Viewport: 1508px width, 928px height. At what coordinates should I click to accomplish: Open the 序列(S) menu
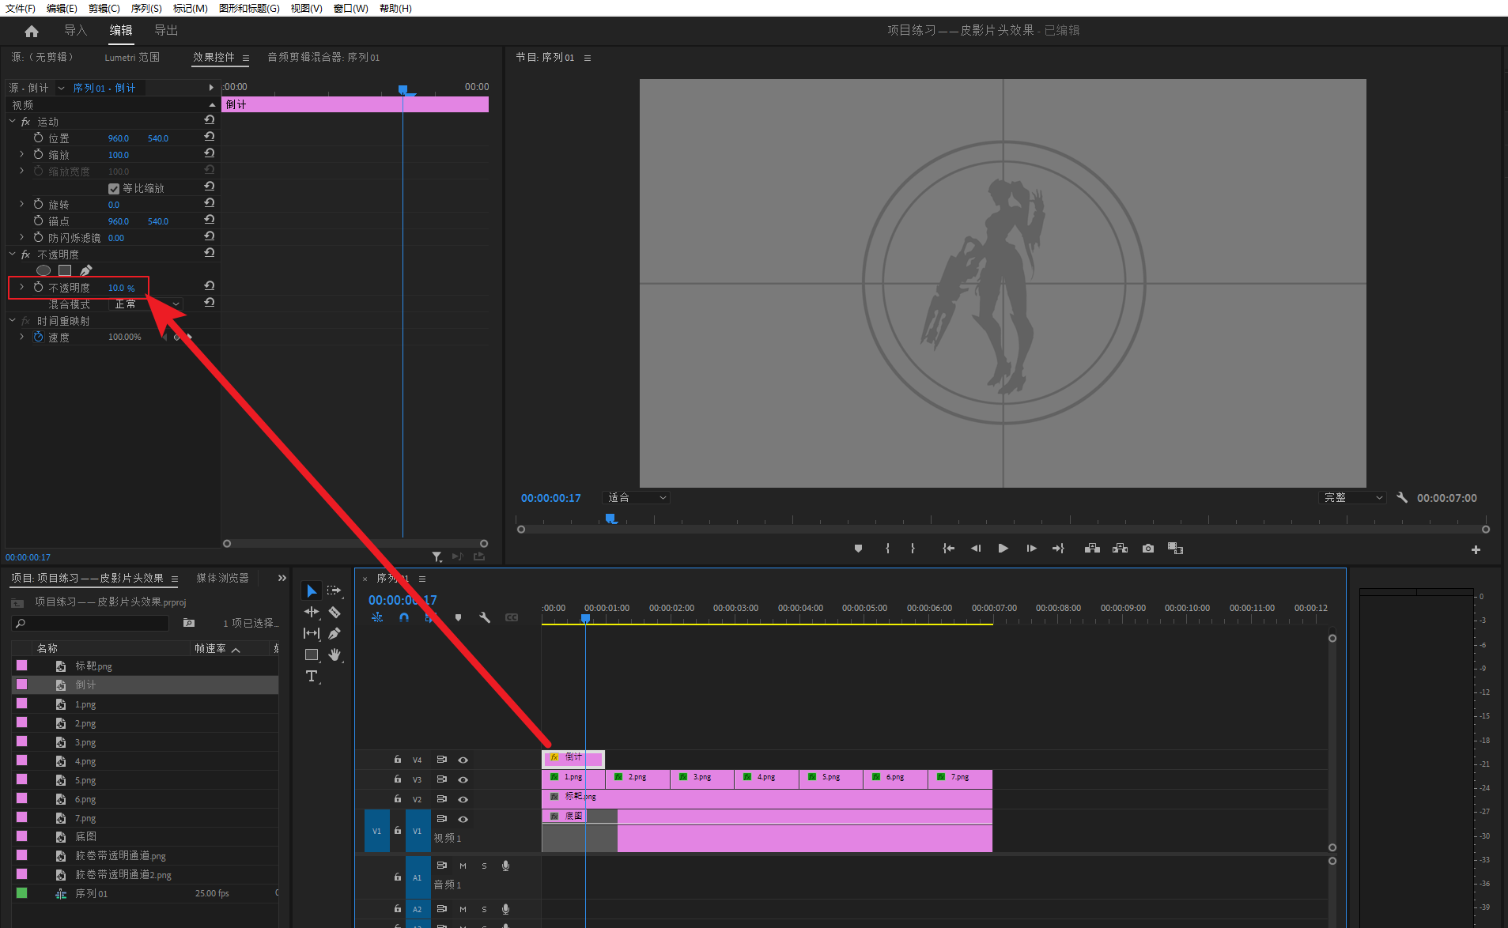146,8
